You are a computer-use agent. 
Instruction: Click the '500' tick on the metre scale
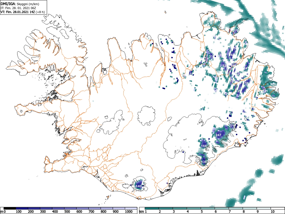pyautogui.click(x=67, y=212)
